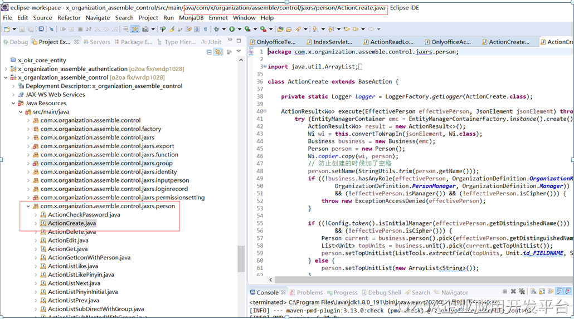Viewport: 574px width, 319px height.
Task: Click Collapse All in Project Explorer
Action: click(209, 52)
